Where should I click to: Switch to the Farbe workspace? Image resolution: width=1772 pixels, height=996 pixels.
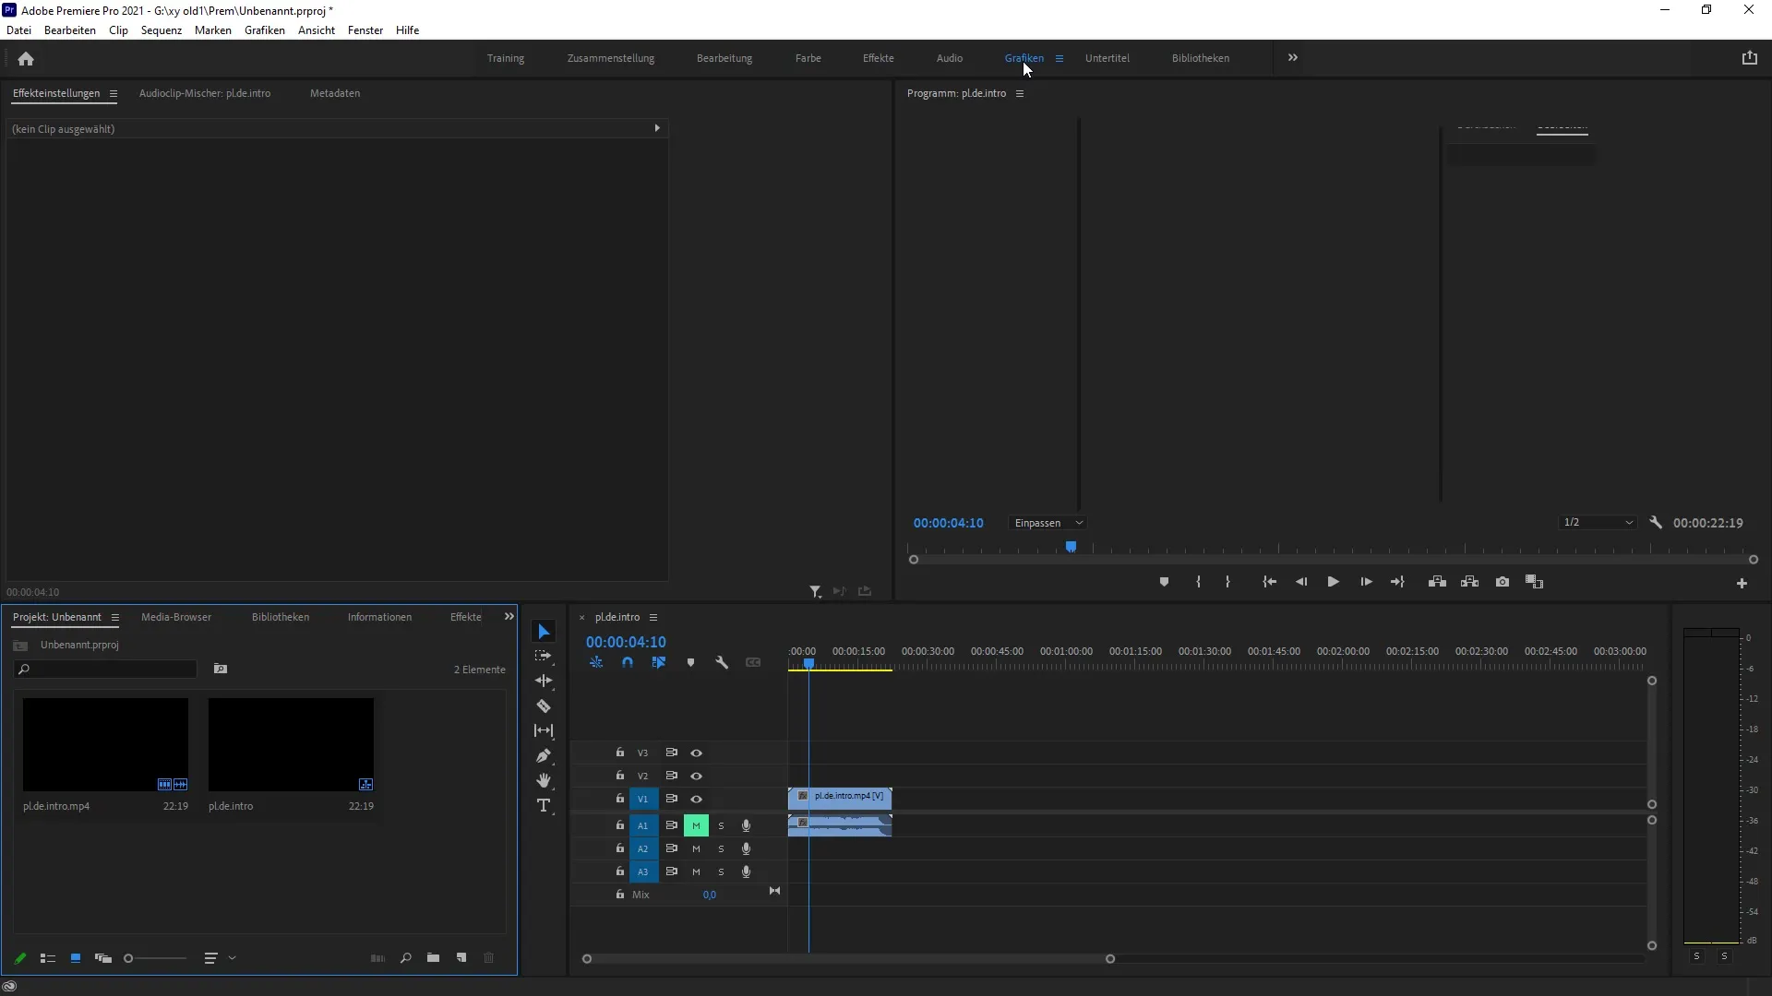coord(808,58)
